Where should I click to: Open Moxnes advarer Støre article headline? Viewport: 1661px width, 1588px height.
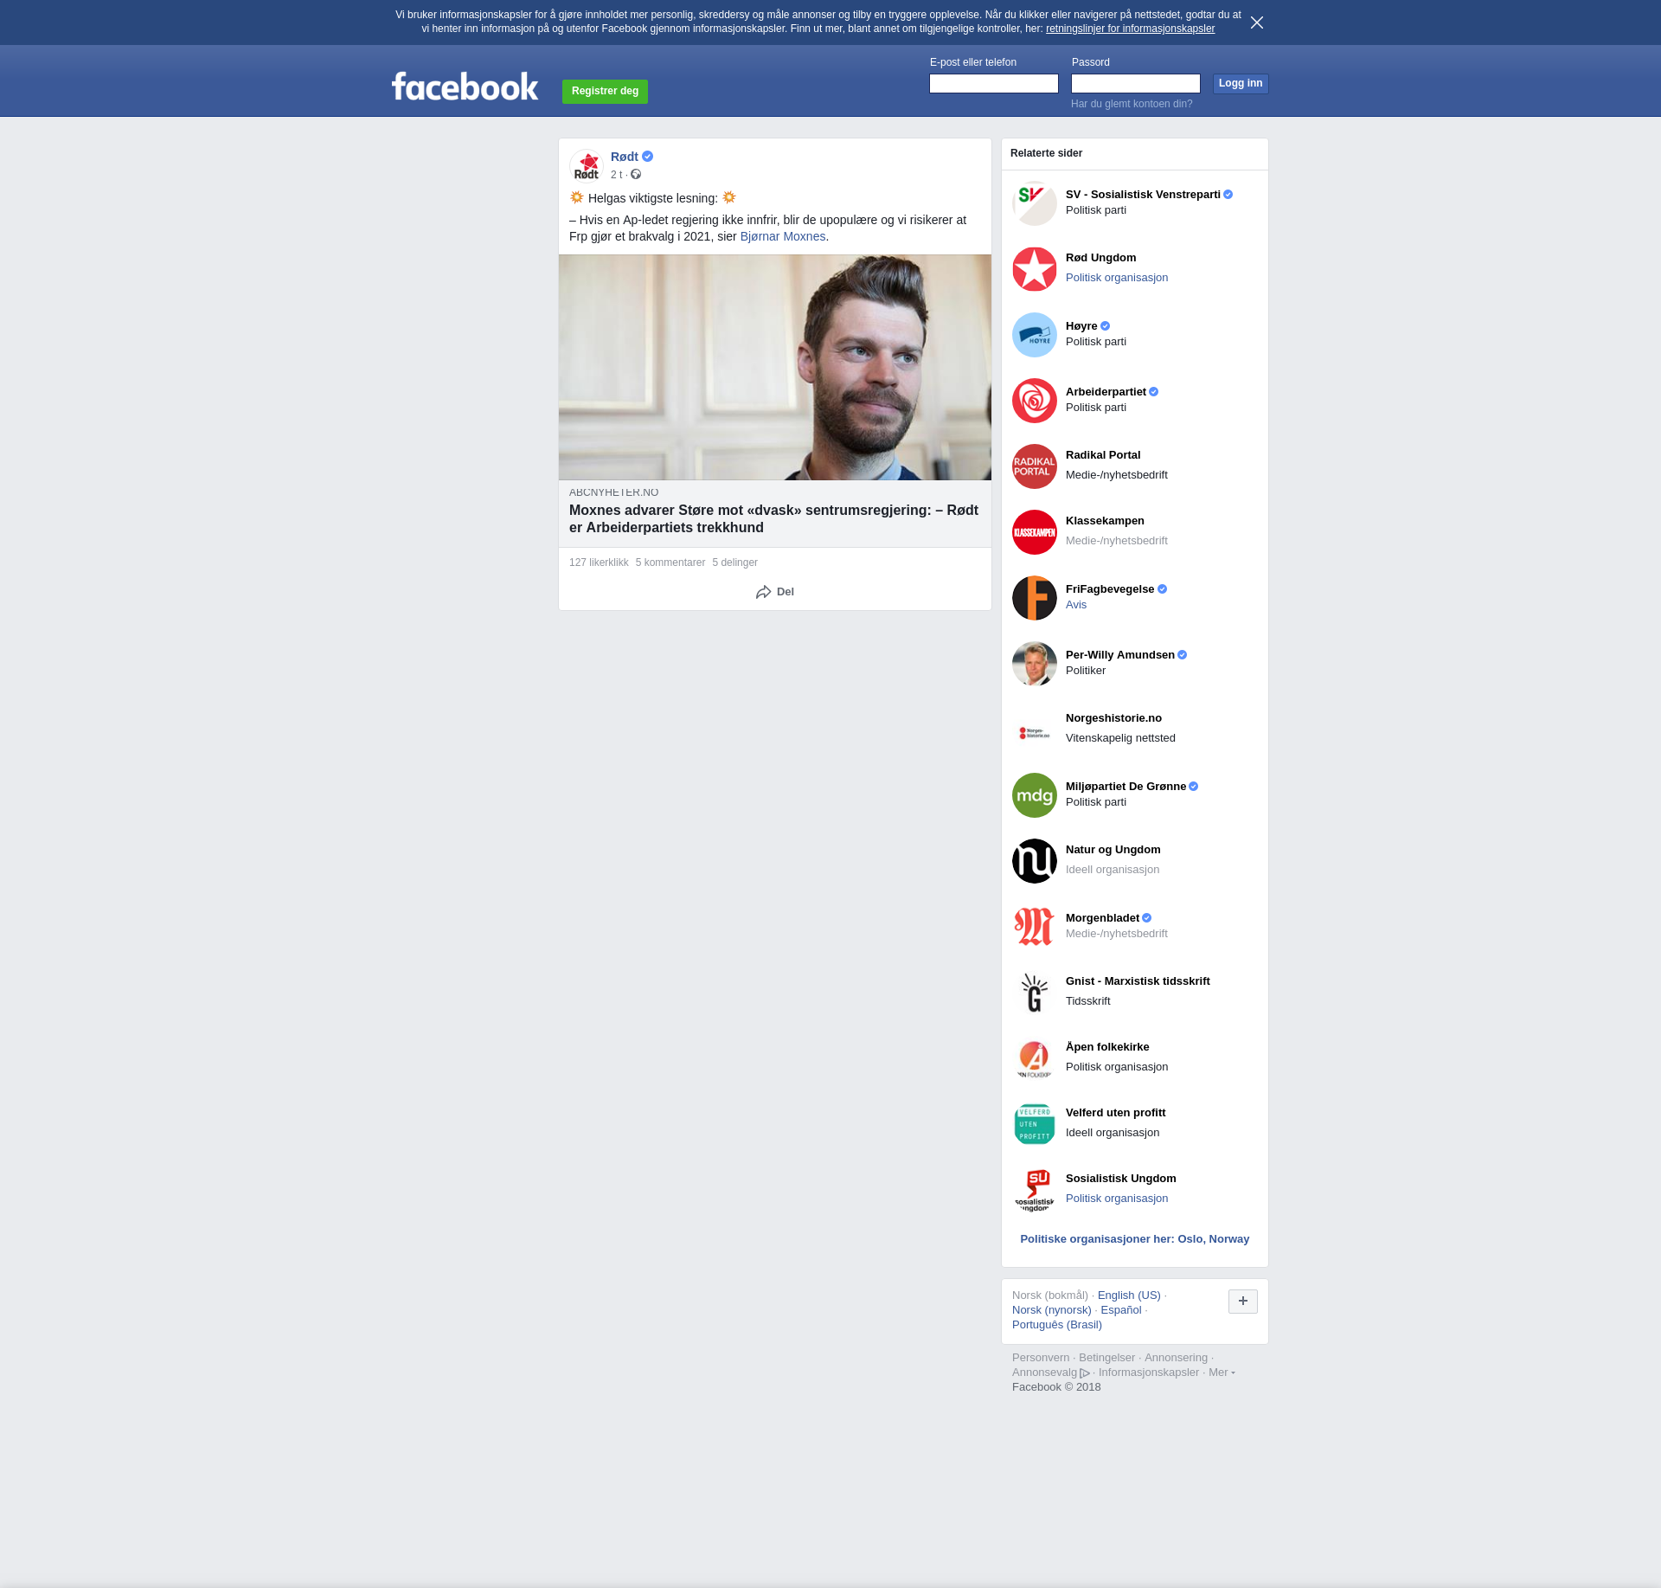pyautogui.click(x=773, y=518)
